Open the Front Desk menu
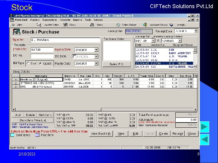Viewport: 218px width, 163px height. click(21, 20)
